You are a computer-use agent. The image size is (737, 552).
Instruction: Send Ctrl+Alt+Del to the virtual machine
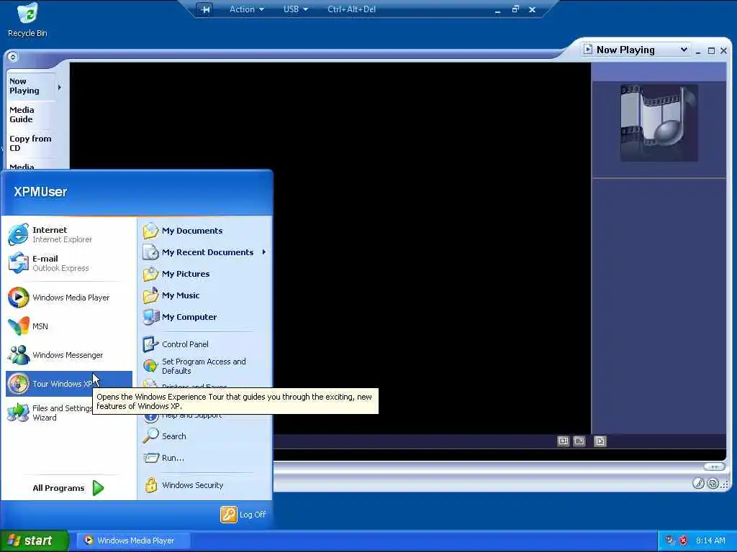[x=351, y=9]
